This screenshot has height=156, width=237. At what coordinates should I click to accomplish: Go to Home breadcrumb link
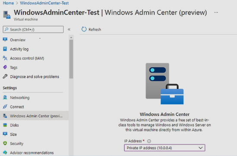[8, 3]
